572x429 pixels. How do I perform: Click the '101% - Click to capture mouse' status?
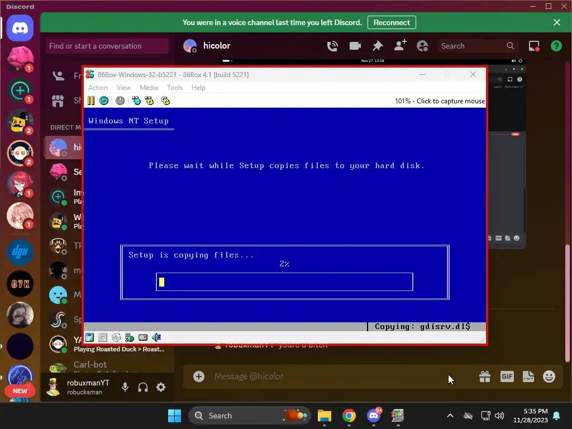(x=440, y=101)
